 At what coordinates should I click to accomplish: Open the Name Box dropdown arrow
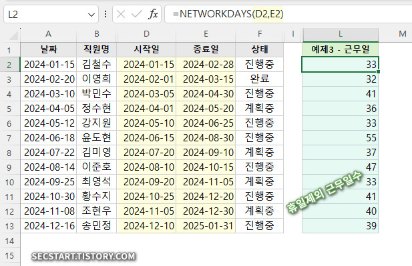coord(91,15)
